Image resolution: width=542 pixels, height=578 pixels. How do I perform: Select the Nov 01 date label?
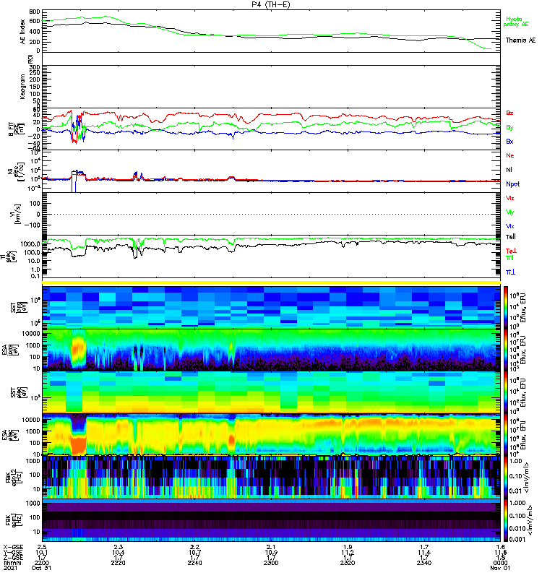(x=500, y=568)
